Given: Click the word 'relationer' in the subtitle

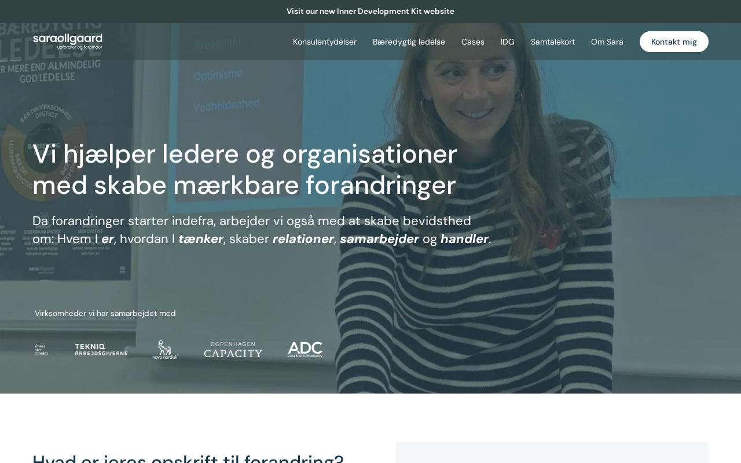Looking at the screenshot, I should pos(303,239).
